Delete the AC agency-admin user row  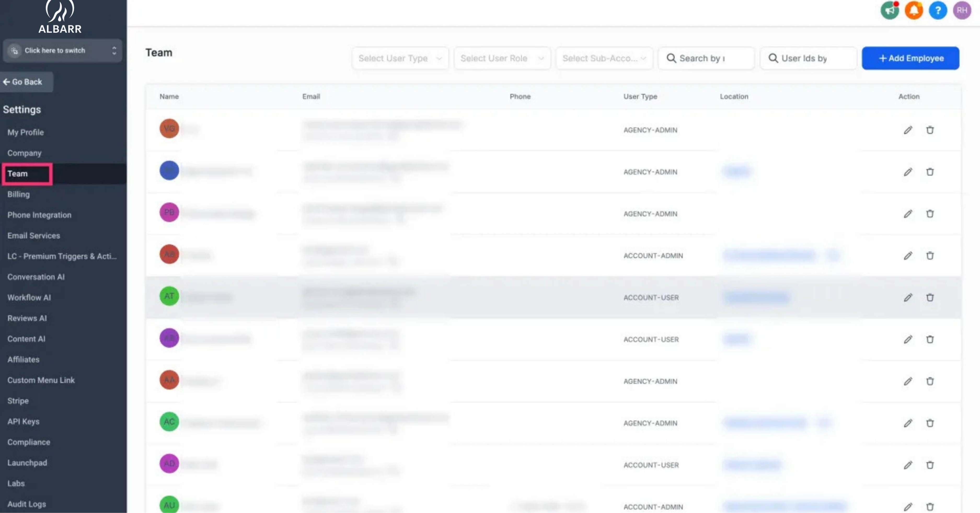click(930, 423)
